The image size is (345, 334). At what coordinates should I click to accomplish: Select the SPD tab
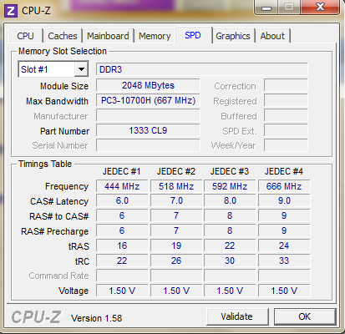(x=193, y=35)
